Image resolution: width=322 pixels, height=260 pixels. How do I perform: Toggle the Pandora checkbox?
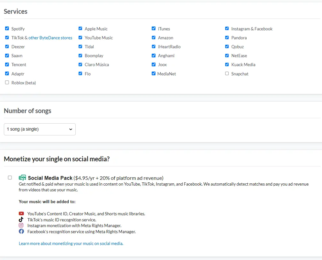click(x=227, y=38)
